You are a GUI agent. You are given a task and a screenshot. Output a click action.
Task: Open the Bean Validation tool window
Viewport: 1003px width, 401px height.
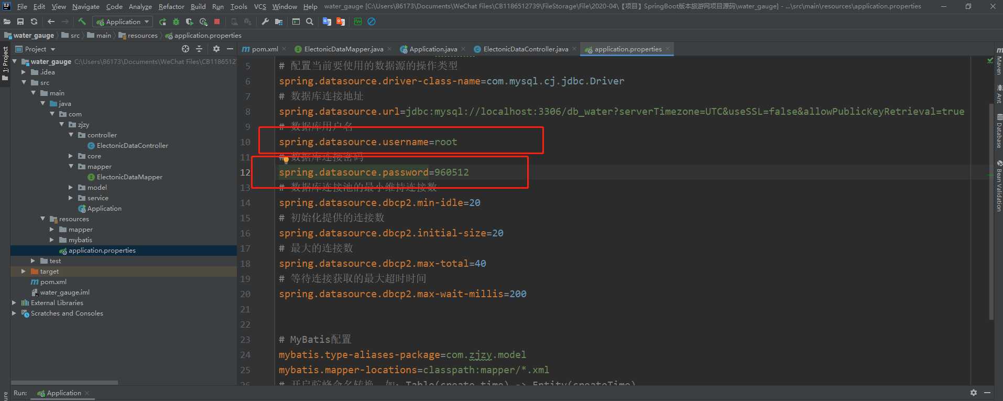(999, 186)
